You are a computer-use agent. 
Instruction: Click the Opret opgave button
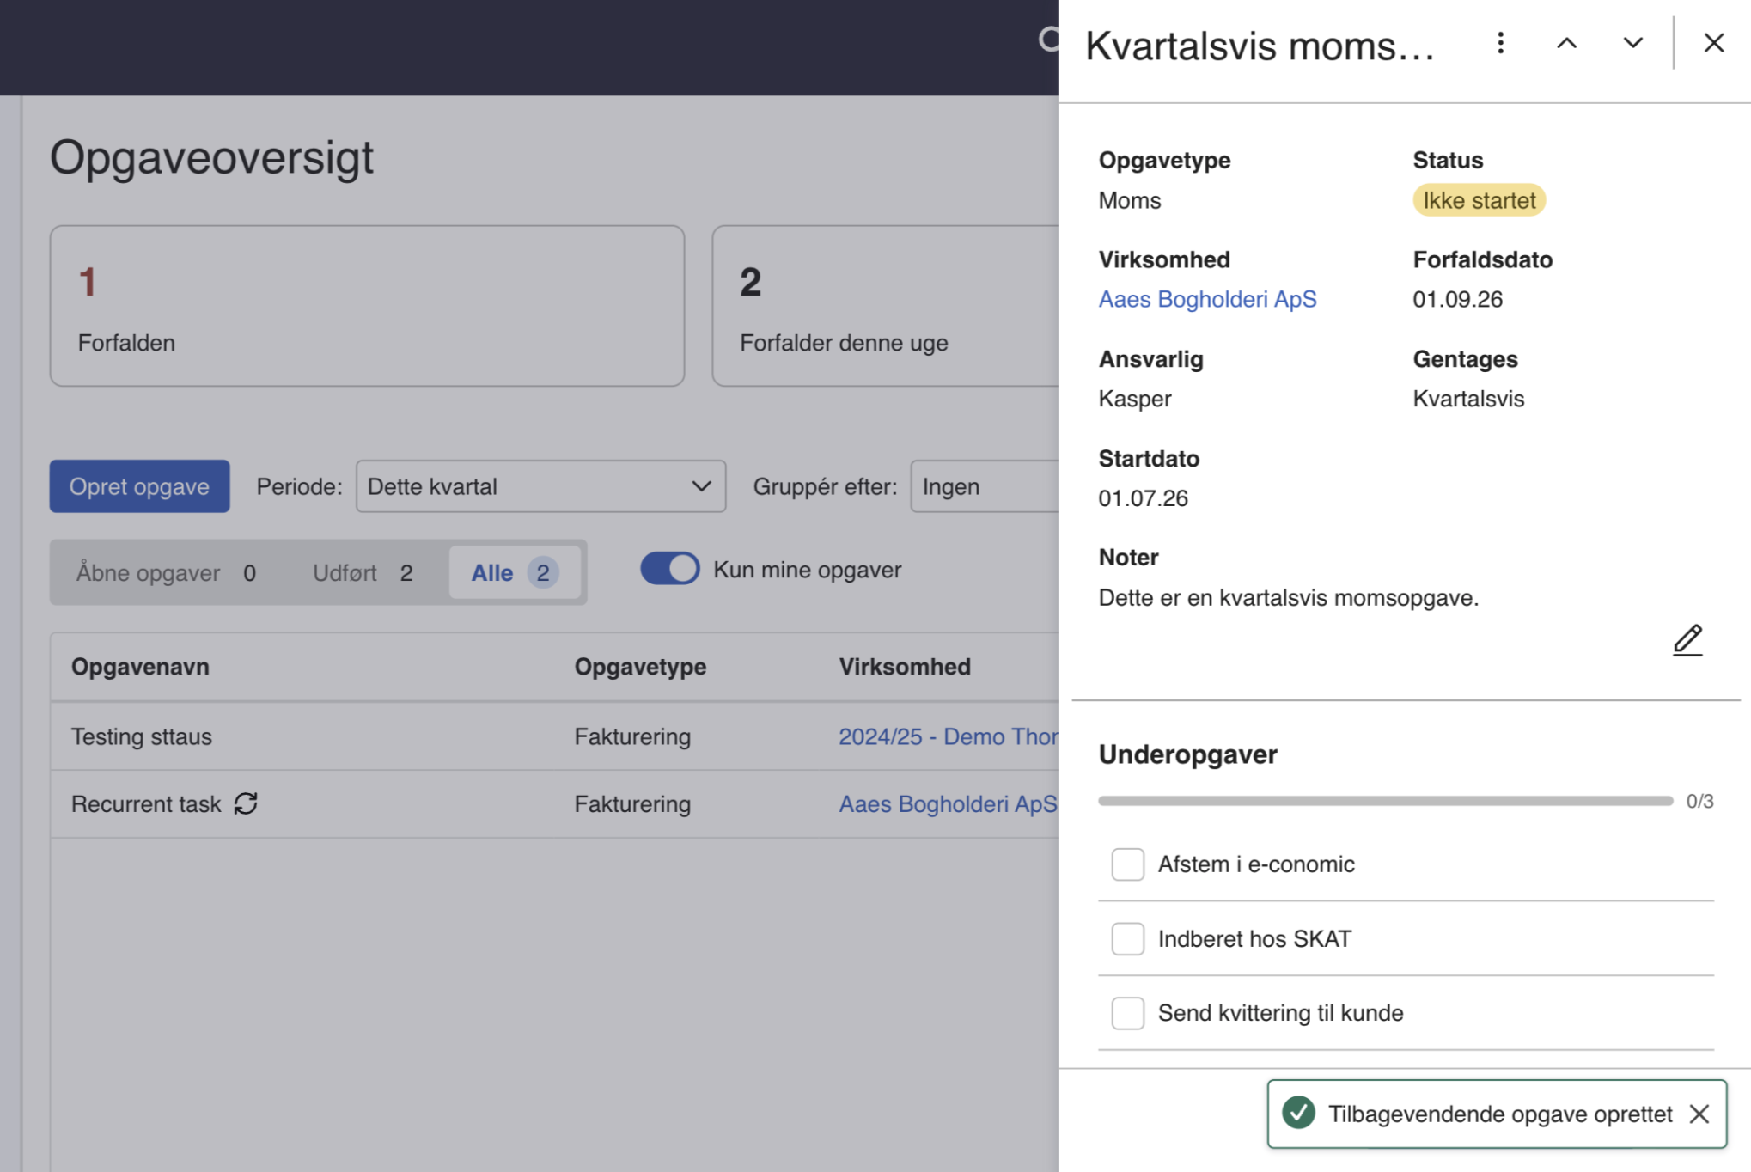[x=139, y=486]
